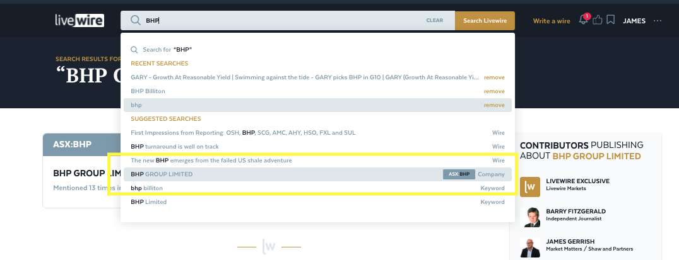
Task: Click Write a wire link
Action: coord(551,21)
